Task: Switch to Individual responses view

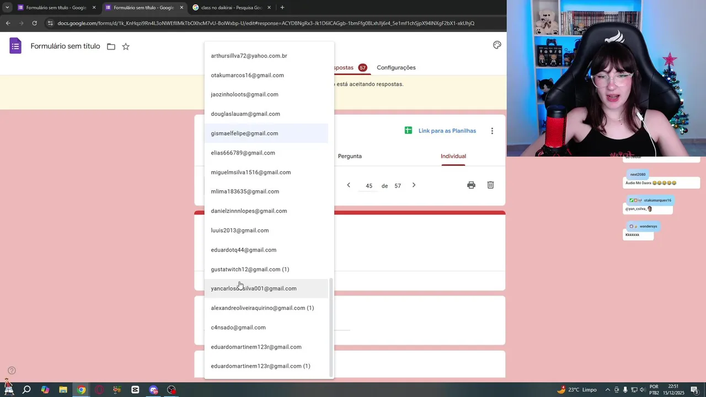Action: (453, 156)
